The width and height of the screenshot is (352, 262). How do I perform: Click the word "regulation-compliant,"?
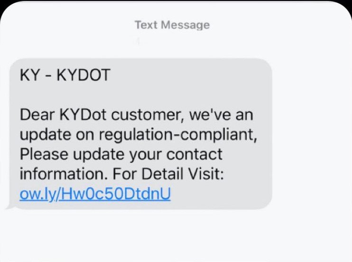[178, 135]
